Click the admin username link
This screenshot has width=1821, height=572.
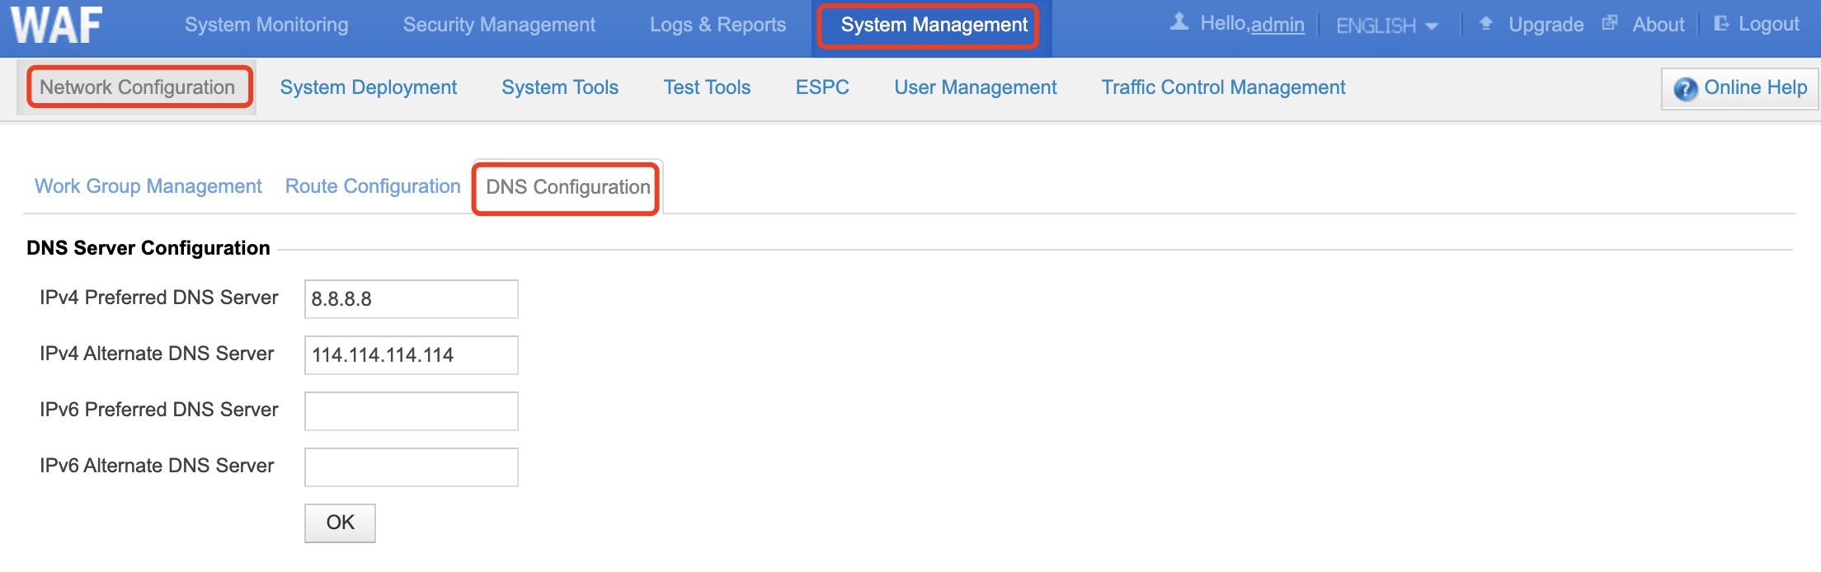[1278, 25]
